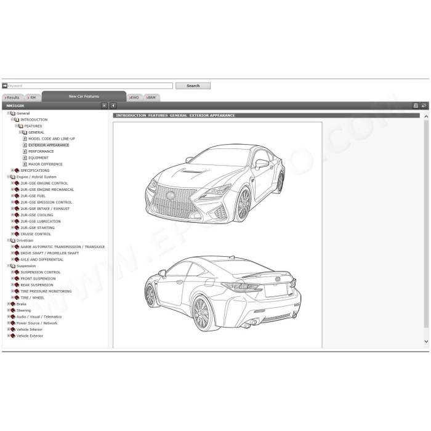Select FRONT SUSPENSION entry
This screenshot has height=431, width=431.
38,278
